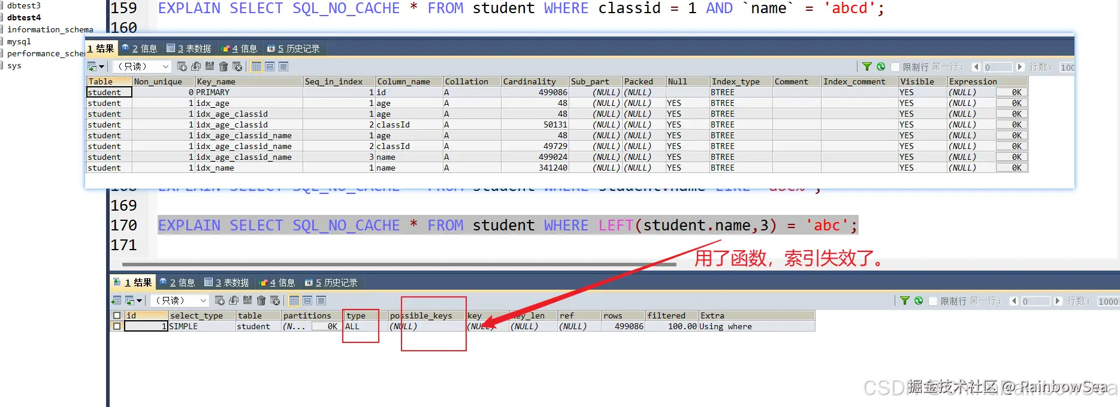This screenshot has height=407, width=1120.
Task: Click possible_keys column header
Action: click(x=427, y=315)
